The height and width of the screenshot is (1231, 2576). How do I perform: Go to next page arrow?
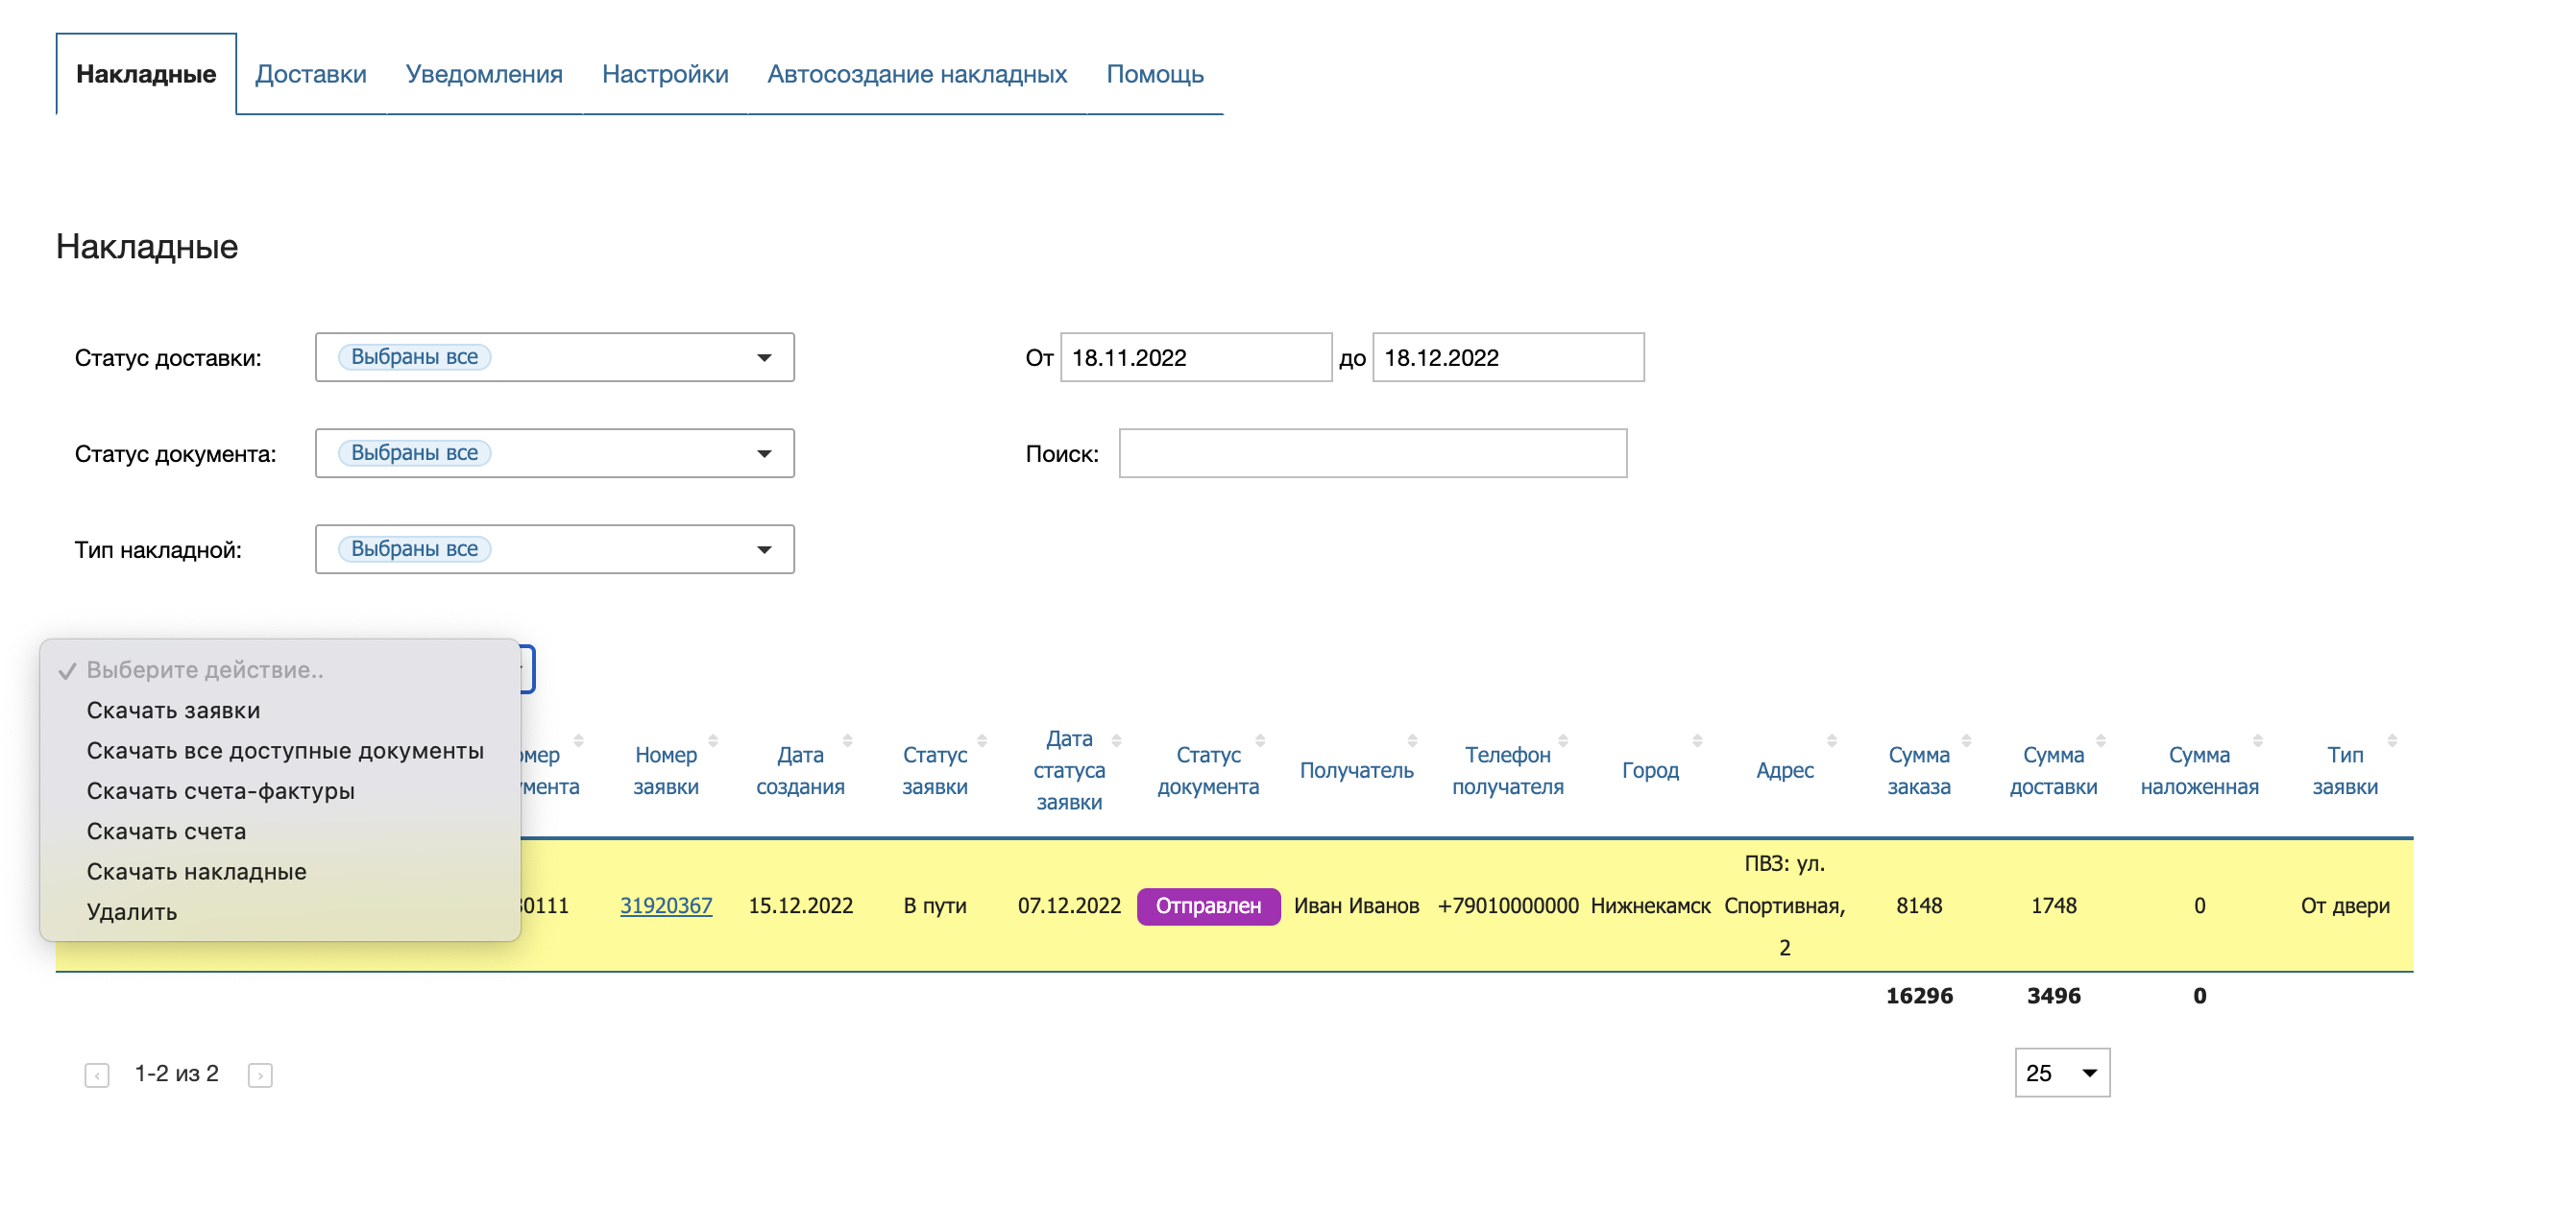(260, 1075)
